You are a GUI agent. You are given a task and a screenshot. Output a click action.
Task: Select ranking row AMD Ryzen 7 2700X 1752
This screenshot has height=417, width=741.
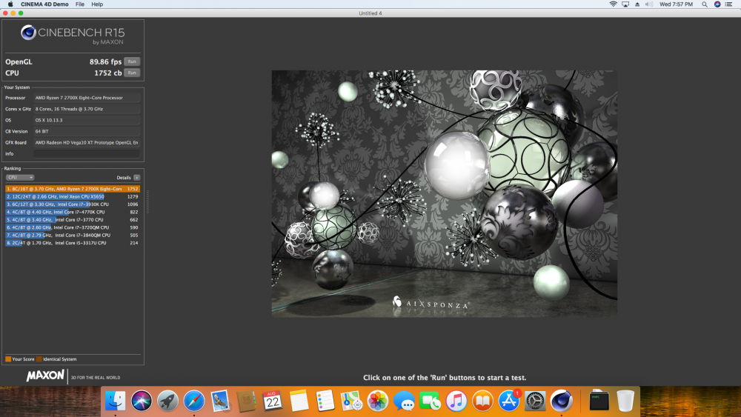[x=73, y=189]
